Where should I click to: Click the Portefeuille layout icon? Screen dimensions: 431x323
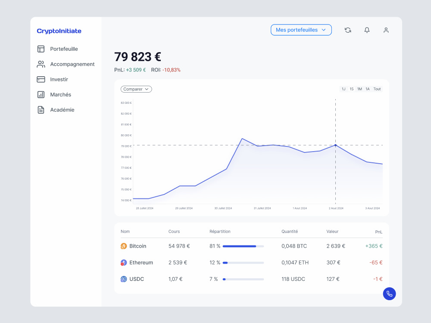pyautogui.click(x=41, y=49)
